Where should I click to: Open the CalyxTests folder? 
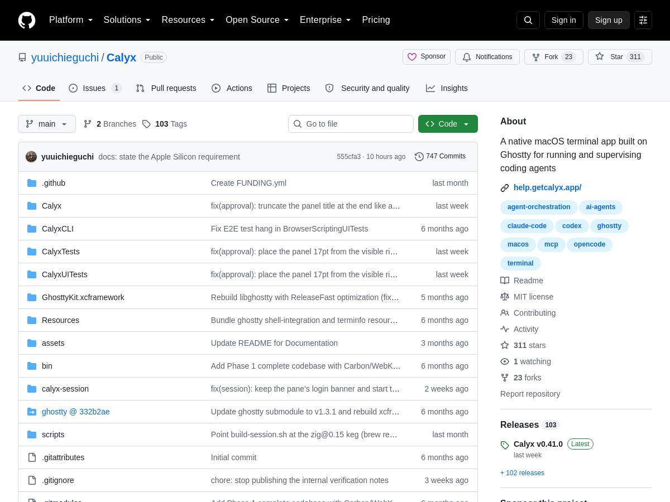(61, 252)
